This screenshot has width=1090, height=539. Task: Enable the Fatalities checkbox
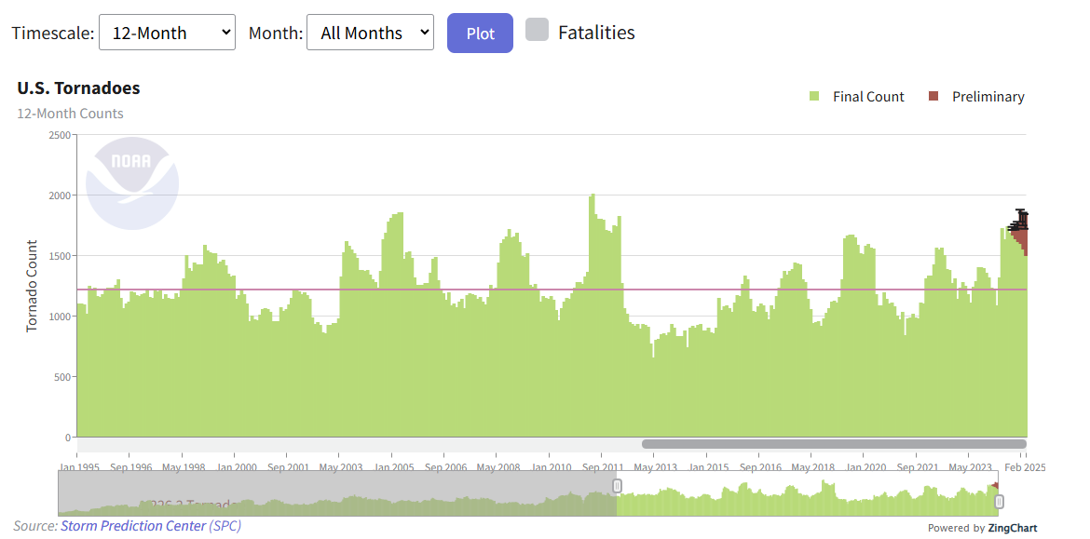(x=537, y=31)
